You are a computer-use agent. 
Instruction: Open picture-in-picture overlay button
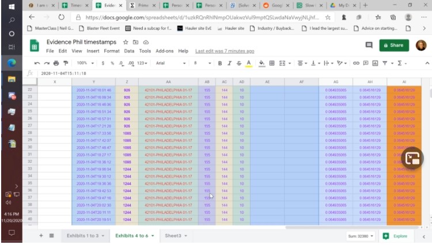click(412, 158)
